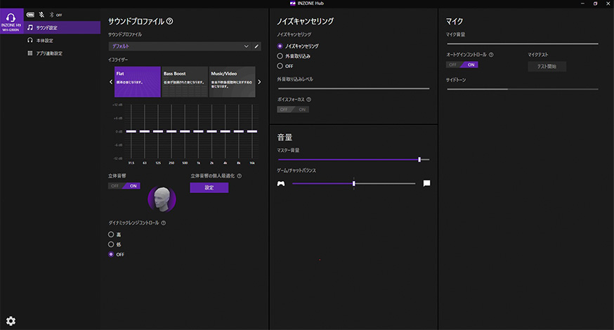Viewport: 614px width, 330px height.
Task: Toggle the オートゲインコントロール switch
Action: [462, 65]
